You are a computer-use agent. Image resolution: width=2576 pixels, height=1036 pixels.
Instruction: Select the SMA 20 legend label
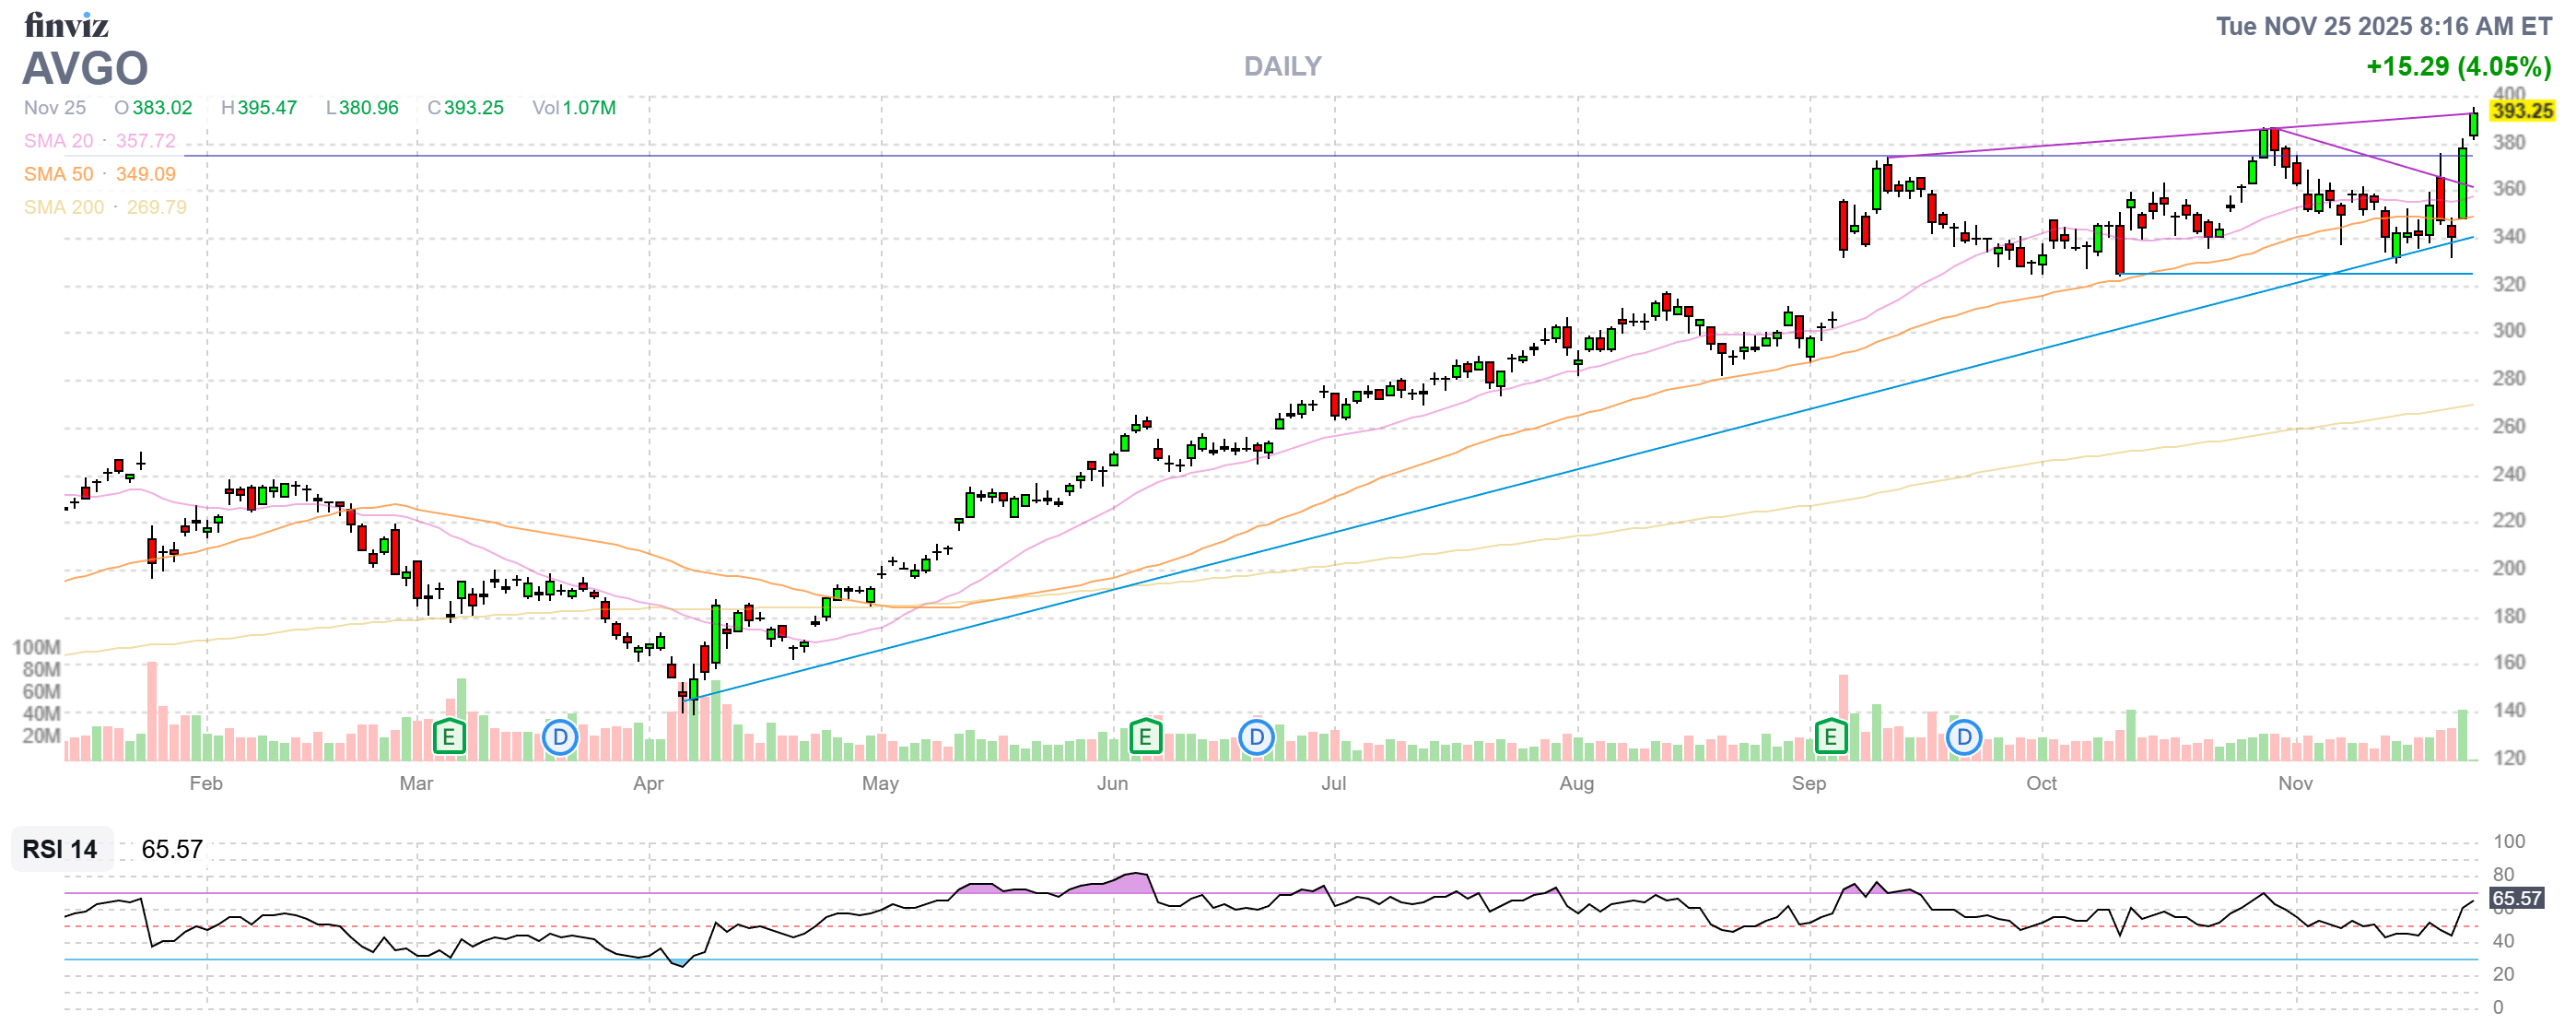coord(58,141)
